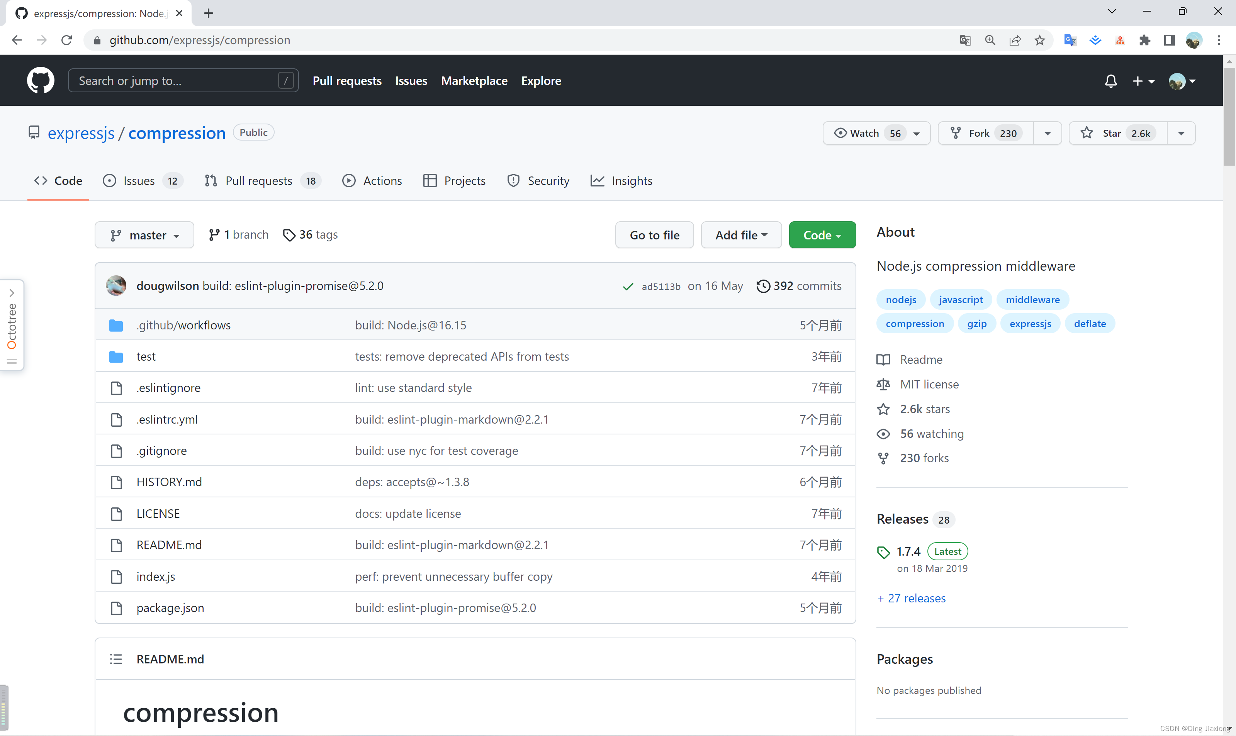The image size is (1236, 736).
Task: View the 392 commits history
Action: (x=799, y=286)
